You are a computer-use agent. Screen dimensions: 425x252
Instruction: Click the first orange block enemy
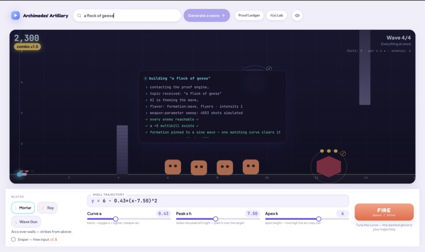click(173, 167)
